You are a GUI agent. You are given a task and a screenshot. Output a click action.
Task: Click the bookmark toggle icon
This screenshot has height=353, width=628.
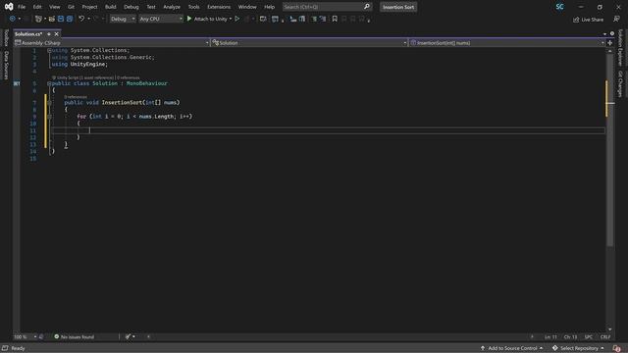335,19
